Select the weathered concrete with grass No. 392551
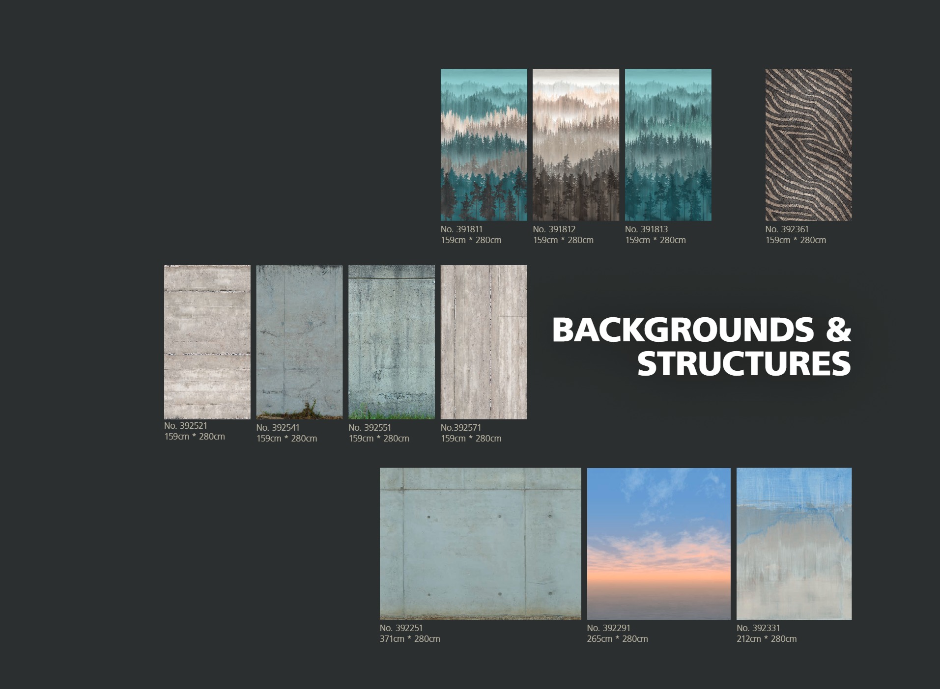The height and width of the screenshot is (689, 940). (391, 342)
